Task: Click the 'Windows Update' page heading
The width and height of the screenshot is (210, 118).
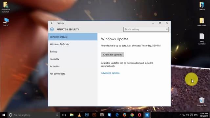Action: click(x=115, y=39)
